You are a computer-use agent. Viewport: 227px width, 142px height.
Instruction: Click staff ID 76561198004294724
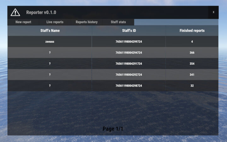pos(129,52)
